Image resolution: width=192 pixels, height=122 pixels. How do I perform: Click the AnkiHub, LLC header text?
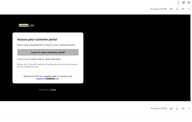click(26, 25)
